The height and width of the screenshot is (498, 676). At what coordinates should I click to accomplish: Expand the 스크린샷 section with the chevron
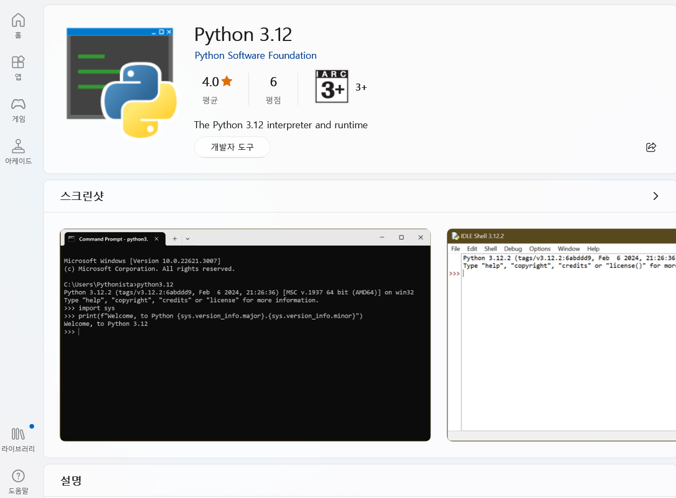click(656, 196)
